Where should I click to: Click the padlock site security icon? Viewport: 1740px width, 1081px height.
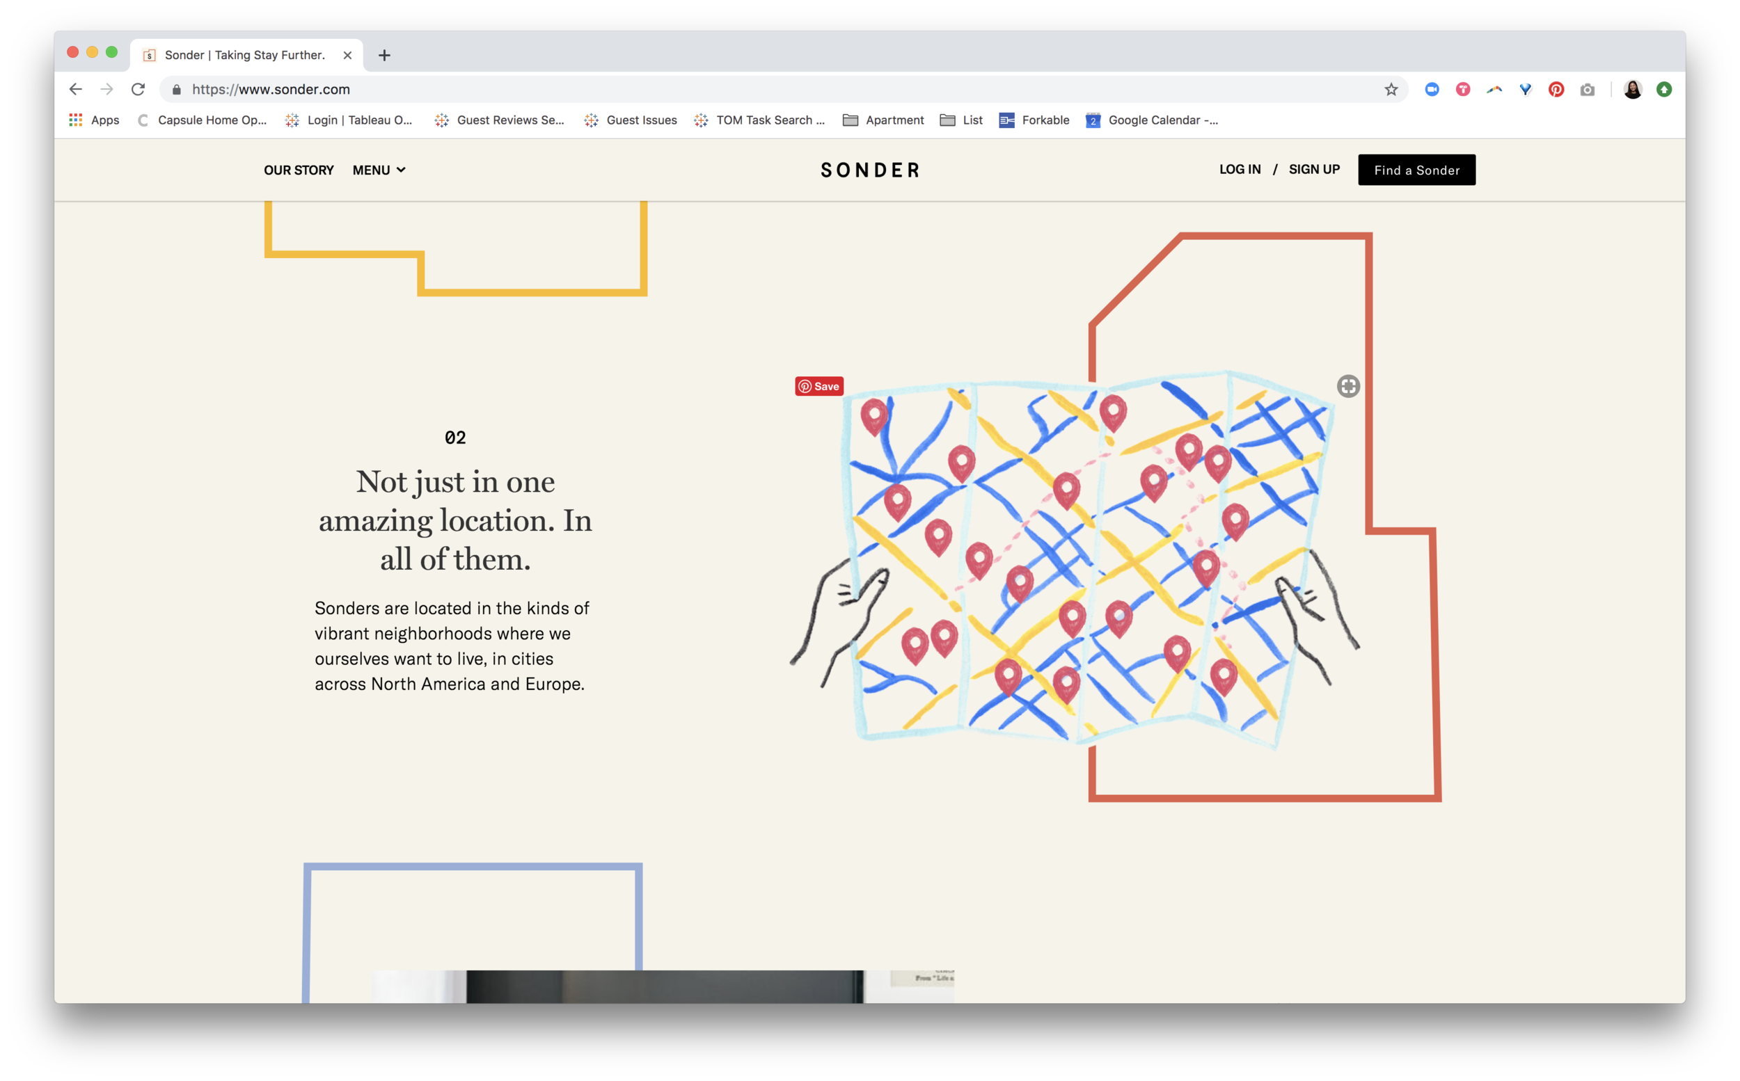point(176,89)
